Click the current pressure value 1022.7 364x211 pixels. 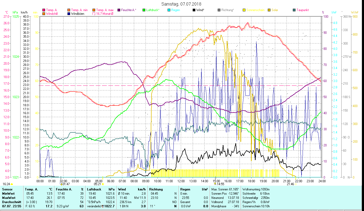109,206
